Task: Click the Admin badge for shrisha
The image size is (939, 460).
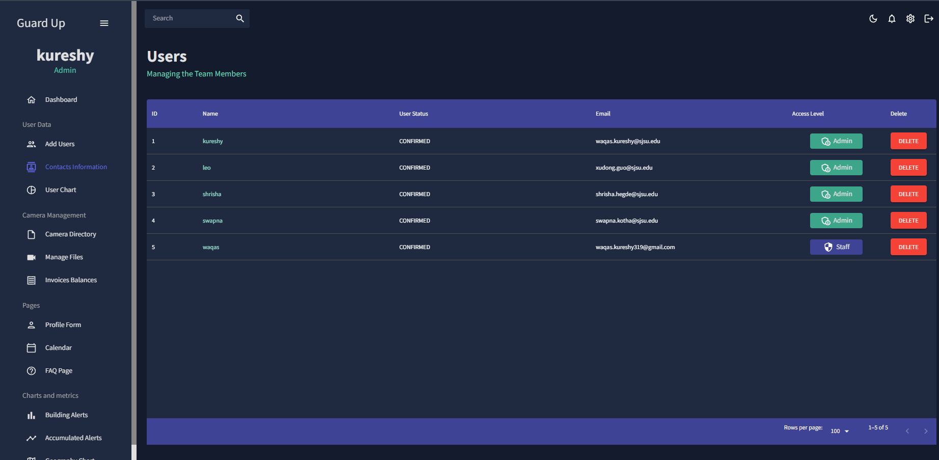Action: click(836, 194)
